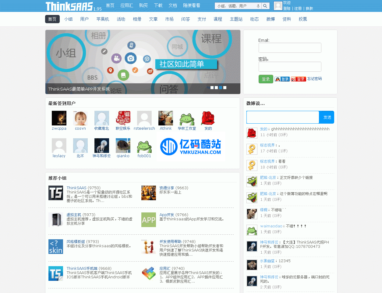This screenshot has width=382, height=293.
Task: Open the 虚拟主机 group server icon
Action: 56,220
